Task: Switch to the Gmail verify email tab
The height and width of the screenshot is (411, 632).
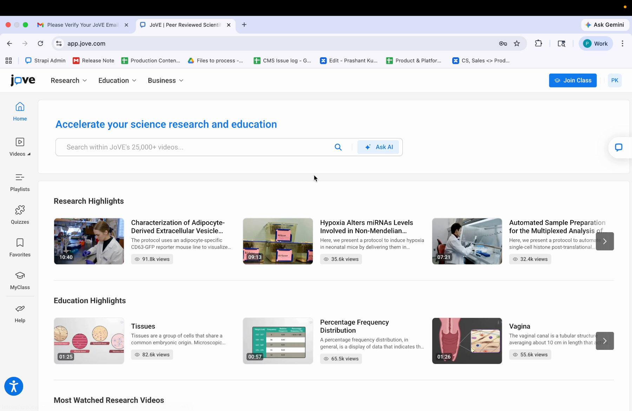Action: coord(83,25)
